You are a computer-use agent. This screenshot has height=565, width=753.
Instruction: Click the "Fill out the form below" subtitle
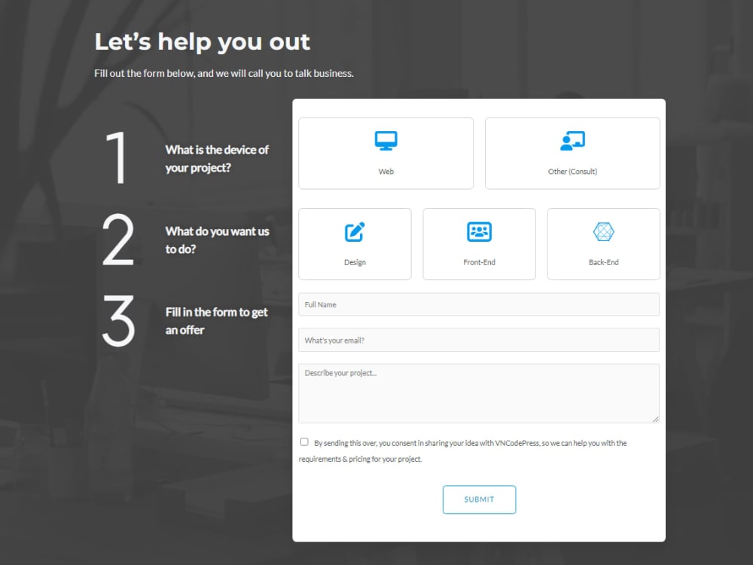(224, 74)
